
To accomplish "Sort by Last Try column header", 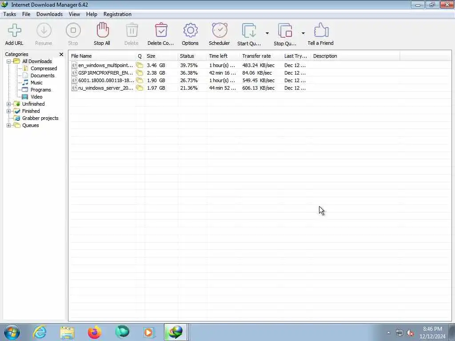I will click(297, 56).
